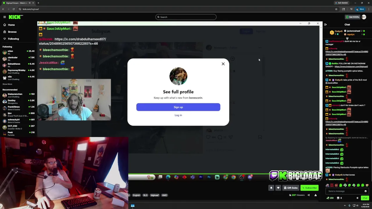This screenshot has height=209, width=372.
Task: Select the BLG tag
Action: (145, 195)
